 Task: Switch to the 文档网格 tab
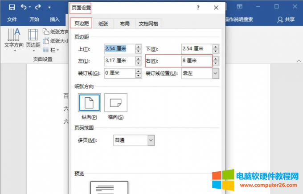coord(147,24)
